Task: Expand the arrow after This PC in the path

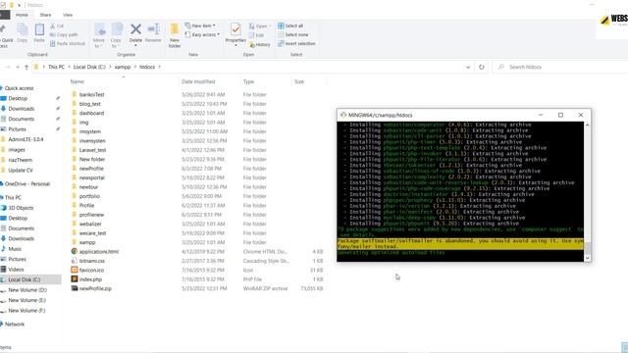Action: (x=69, y=67)
